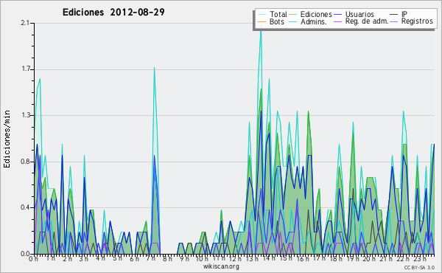Click the chart title Ediciones 2012-08-29
The image size is (442, 273).
pos(113,13)
